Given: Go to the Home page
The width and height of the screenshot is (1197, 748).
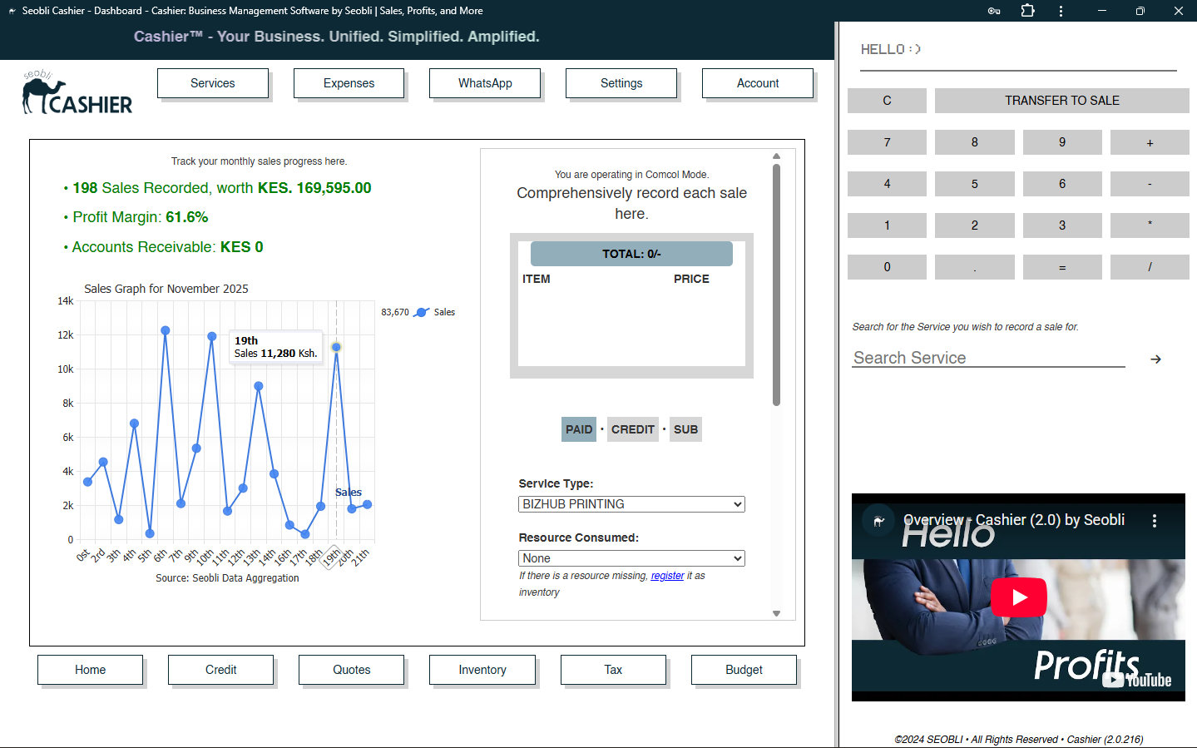Looking at the screenshot, I should coord(90,670).
